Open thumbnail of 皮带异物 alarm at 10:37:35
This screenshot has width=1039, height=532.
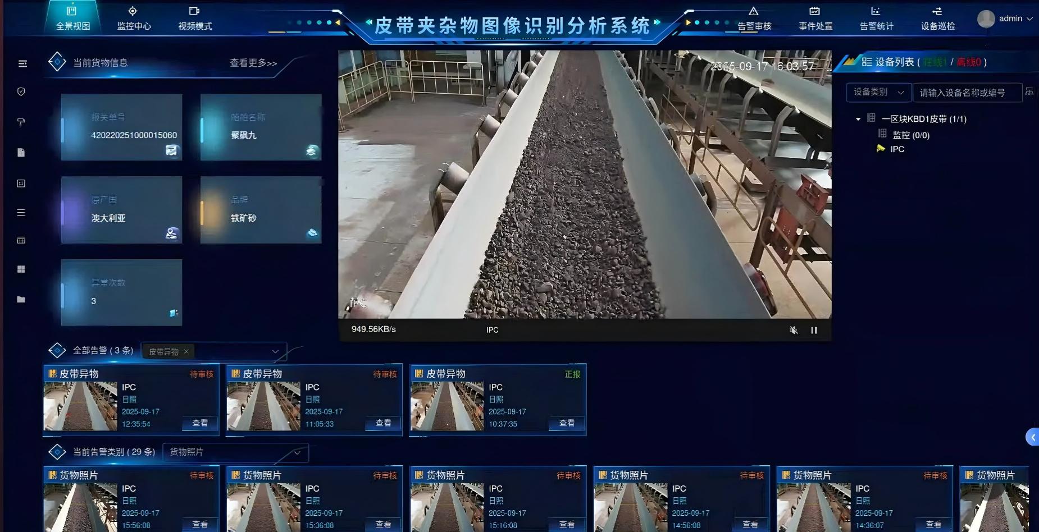[447, 406]
